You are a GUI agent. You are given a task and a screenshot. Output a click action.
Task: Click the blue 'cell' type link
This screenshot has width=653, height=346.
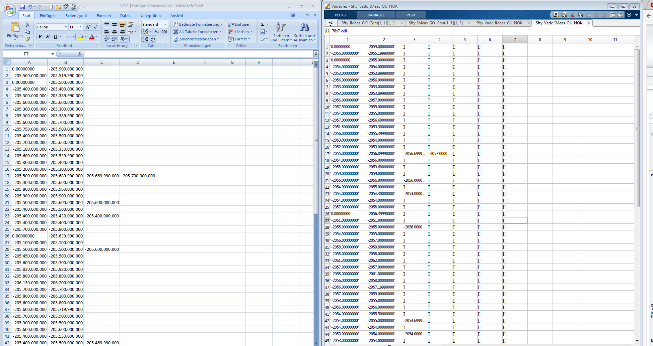[344, 31]
